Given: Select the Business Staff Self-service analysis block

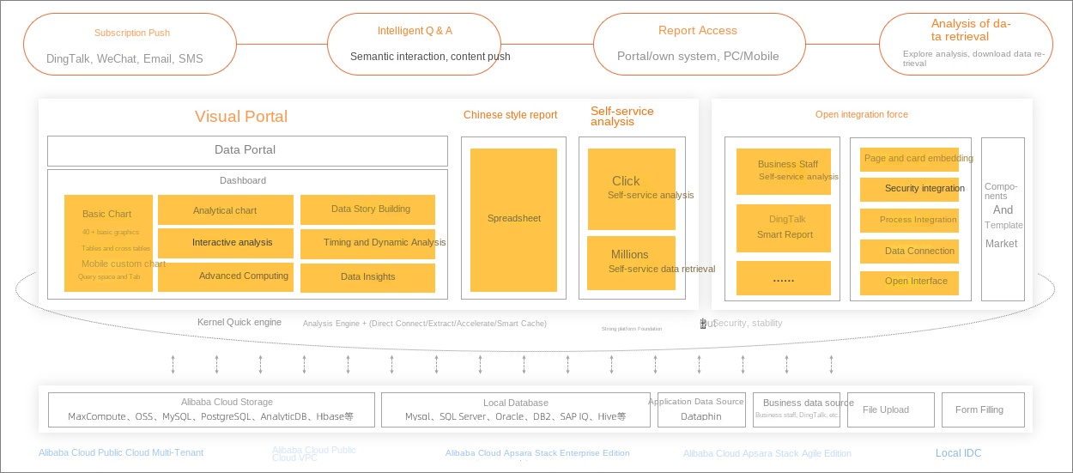Looking at the screenshot, I should 784,171.
